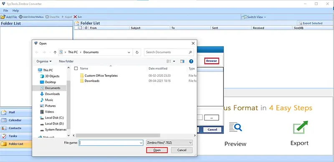Click Add Online Mailbox toolbar button
The image size is (334, 162).
click(31, 17)
